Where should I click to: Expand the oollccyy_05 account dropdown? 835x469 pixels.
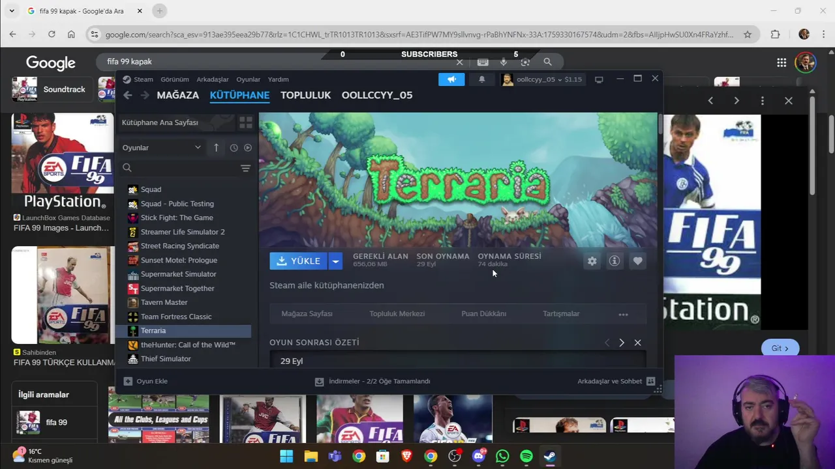click(541, 79)
